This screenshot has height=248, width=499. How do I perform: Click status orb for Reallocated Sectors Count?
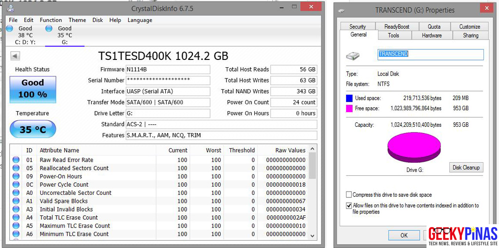pyautogui.click(x=16, y=168)
